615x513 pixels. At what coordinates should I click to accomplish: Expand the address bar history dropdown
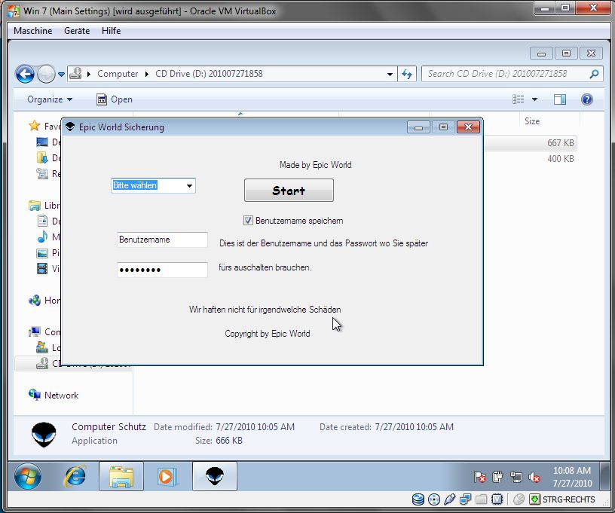coord(390,74)
